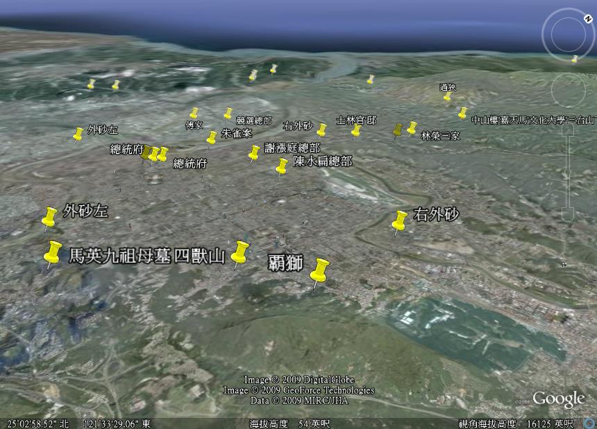Open the 競選總部 placemark pin
The width and height of the screenshot is (597, 429).
[x=228, y=113]
